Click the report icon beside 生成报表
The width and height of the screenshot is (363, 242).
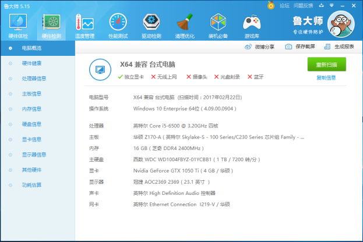(x=327, y=47)
